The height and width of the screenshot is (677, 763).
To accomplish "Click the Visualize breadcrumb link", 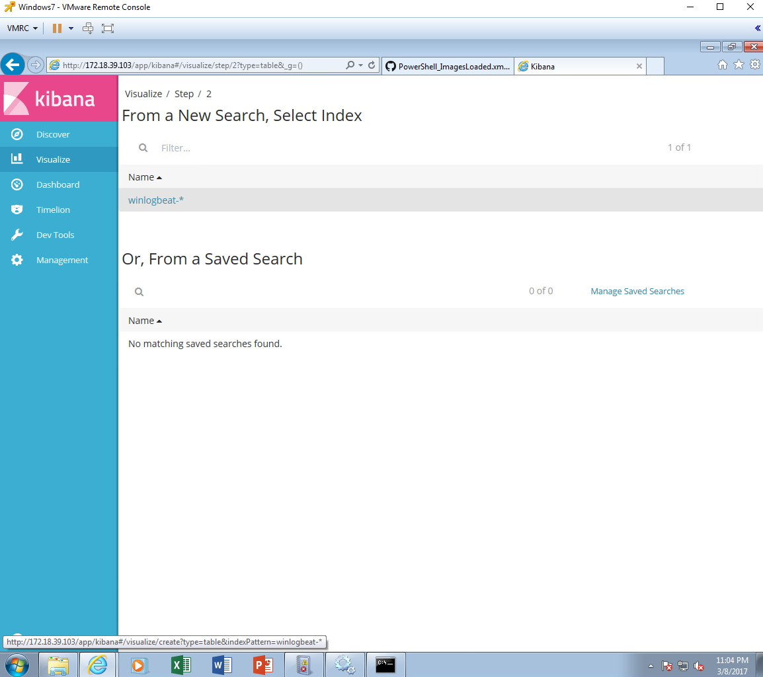I will [x=143, y=94].
